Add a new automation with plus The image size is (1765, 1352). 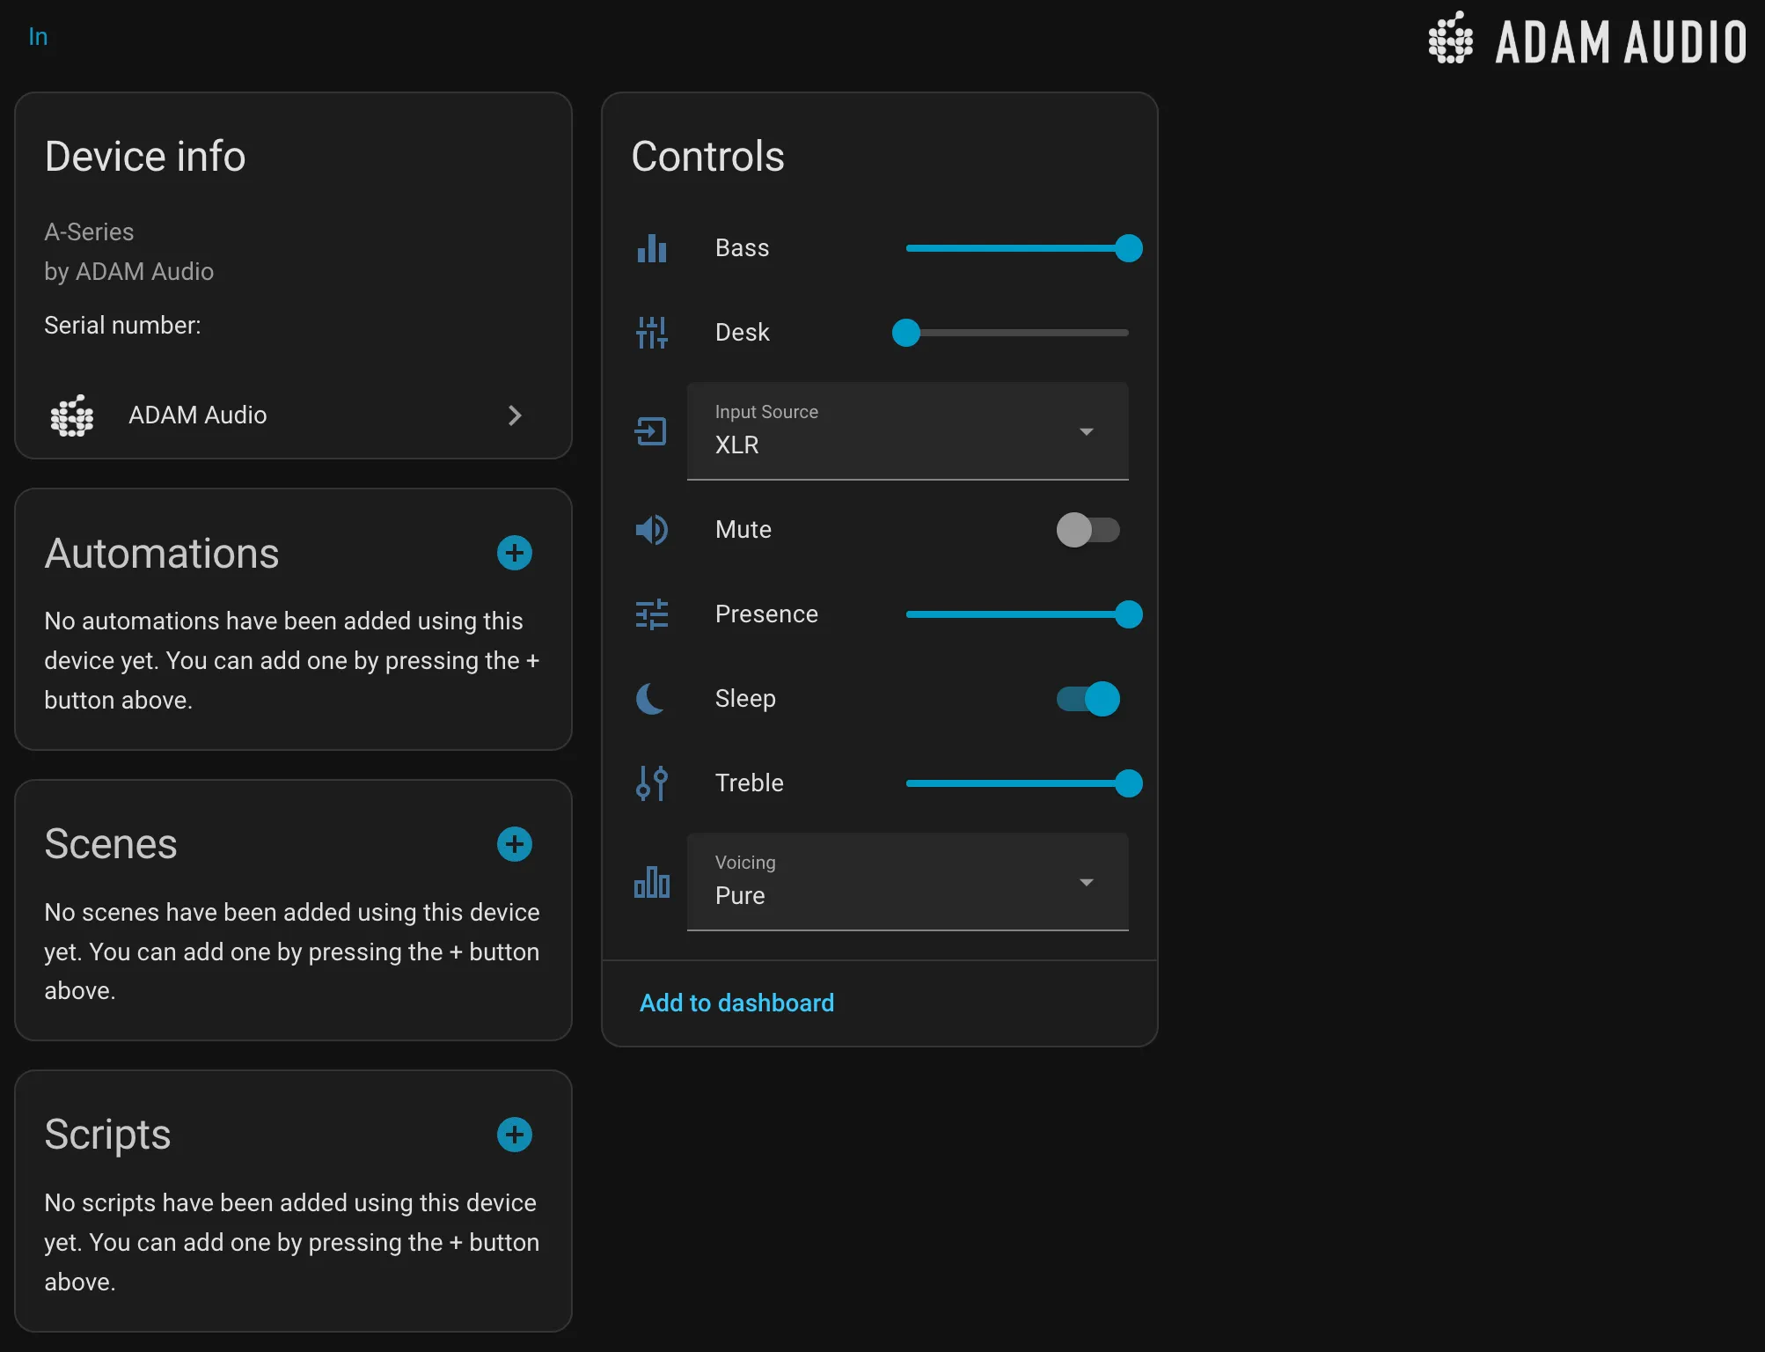(515, 554)
